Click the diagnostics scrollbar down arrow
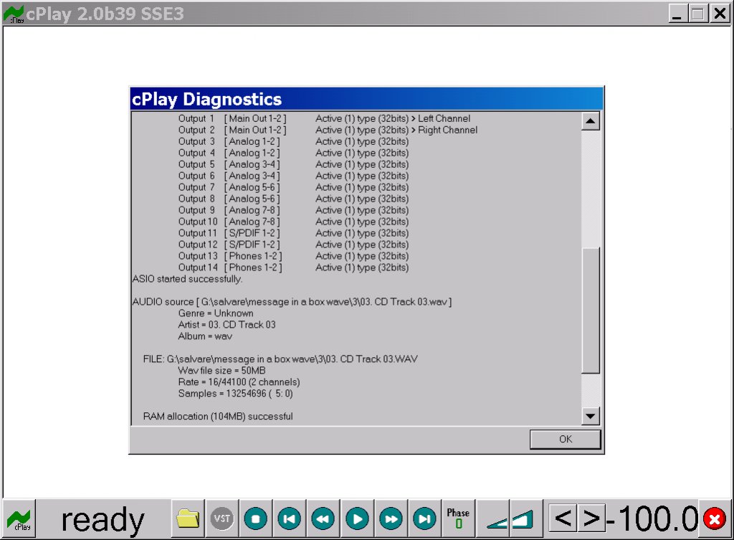The width and height of the screenshot is (734, 540). click(591, 416)
